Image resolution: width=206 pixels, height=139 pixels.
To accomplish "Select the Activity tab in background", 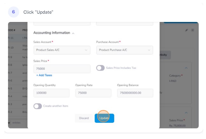I will tap(165, 55).
